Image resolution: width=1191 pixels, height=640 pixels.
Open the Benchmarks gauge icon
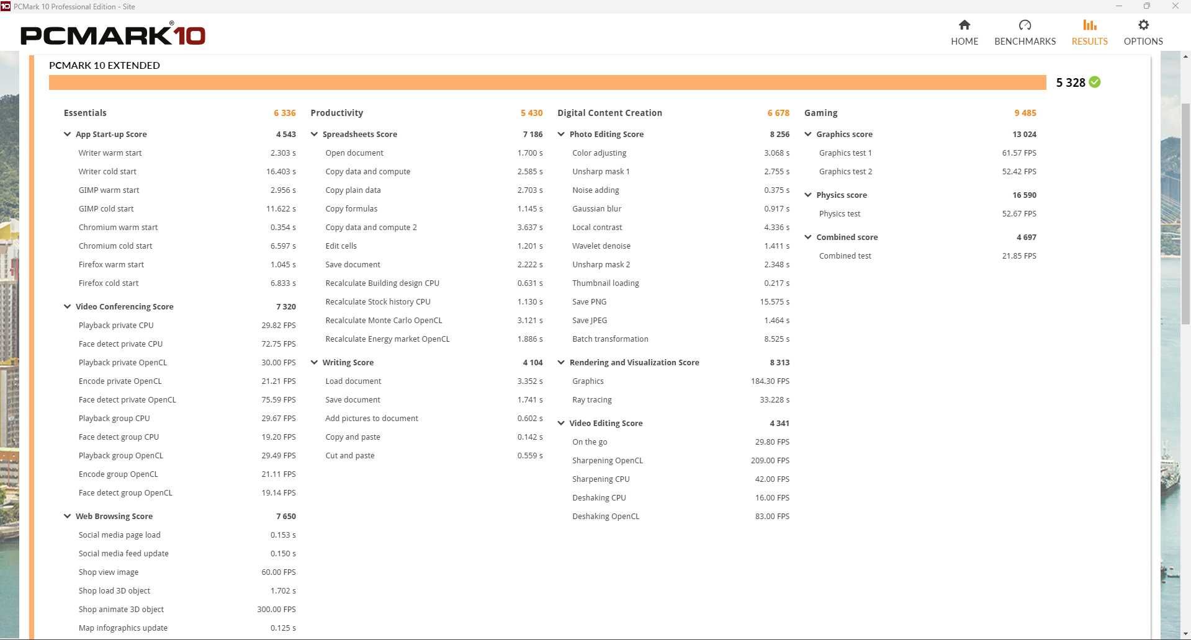point(1025,25)
